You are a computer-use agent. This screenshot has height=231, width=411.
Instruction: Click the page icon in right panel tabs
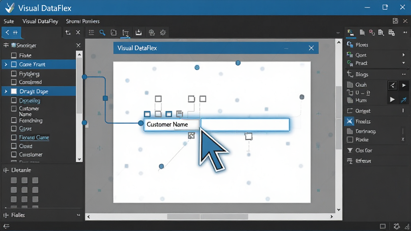(362, 32)
